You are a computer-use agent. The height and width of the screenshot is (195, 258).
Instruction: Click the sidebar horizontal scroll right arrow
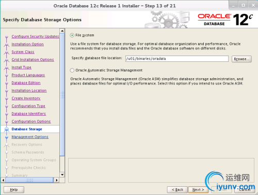[56, 180]
